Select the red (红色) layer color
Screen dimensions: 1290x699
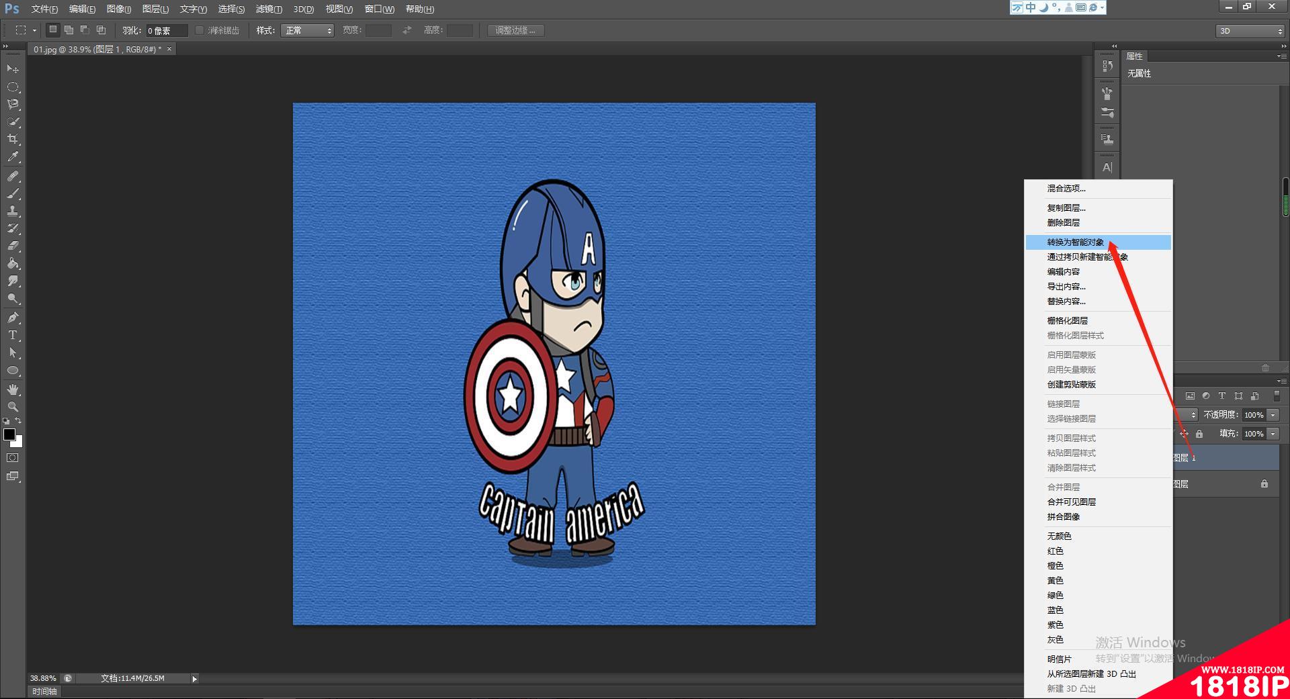[1098, 551]
